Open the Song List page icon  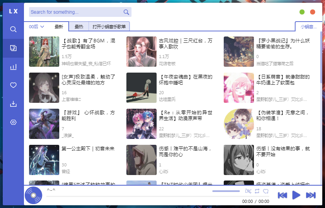(x=13, y=48)
